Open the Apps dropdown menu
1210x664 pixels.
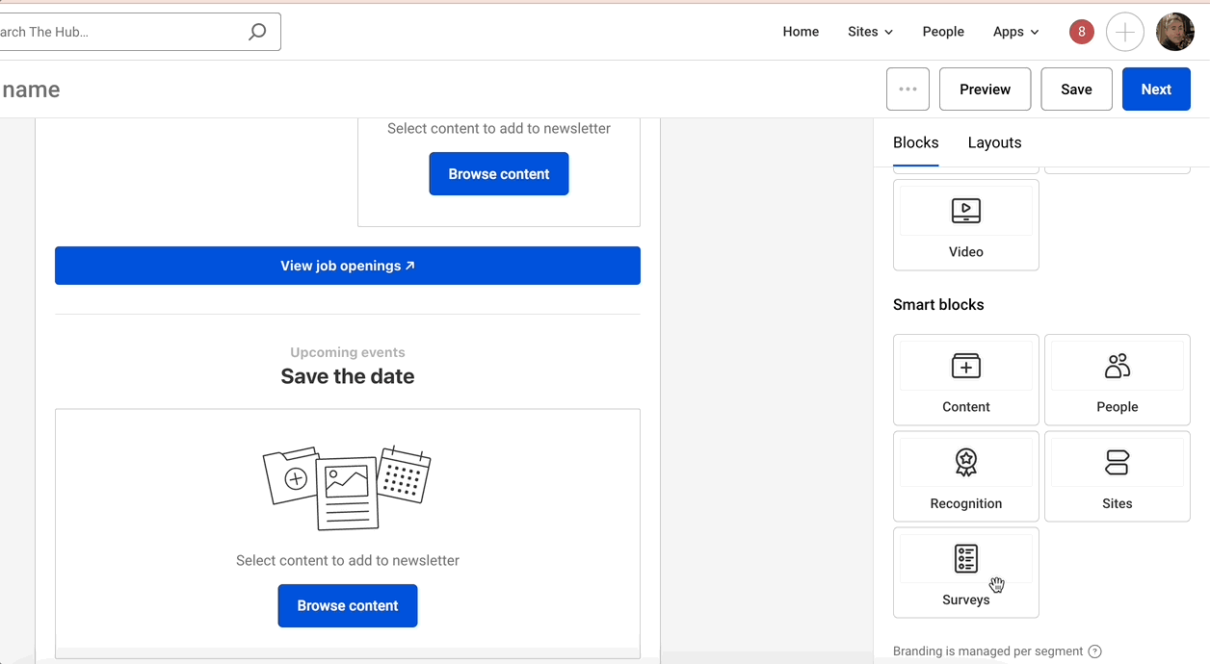click(x=1014, y=31)
